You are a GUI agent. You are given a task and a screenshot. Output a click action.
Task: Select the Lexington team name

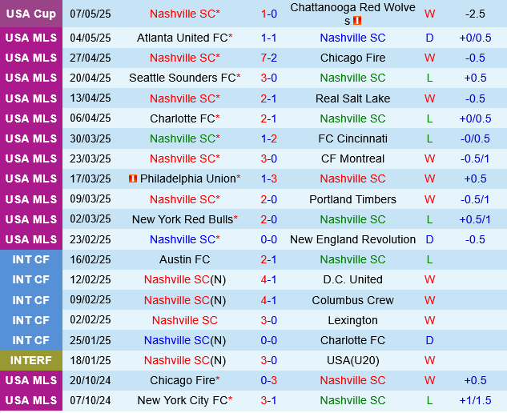(x=352, y=320)
